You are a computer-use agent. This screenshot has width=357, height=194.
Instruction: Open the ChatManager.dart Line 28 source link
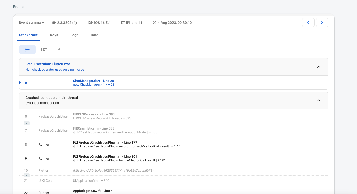[x=93, y=81]
